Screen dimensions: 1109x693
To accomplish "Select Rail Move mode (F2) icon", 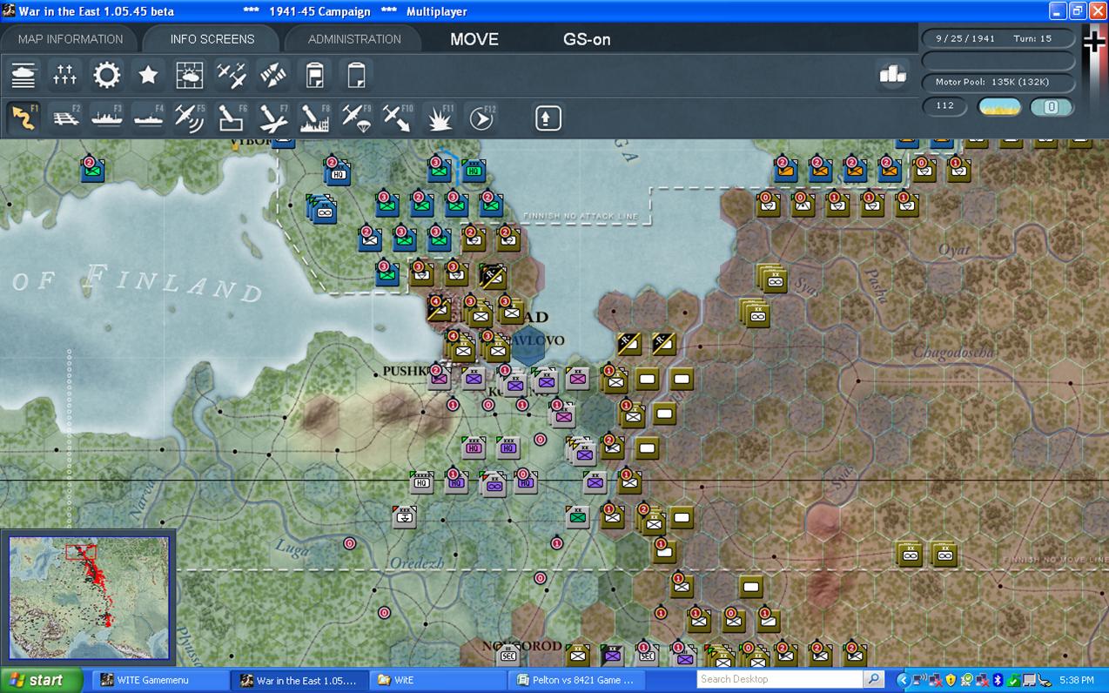I will pyautogui.click(x=65, y=118).
